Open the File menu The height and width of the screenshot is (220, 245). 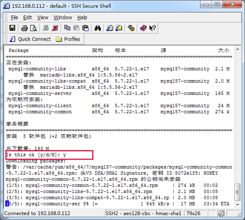pyautogui.click(x=15, y=18)
